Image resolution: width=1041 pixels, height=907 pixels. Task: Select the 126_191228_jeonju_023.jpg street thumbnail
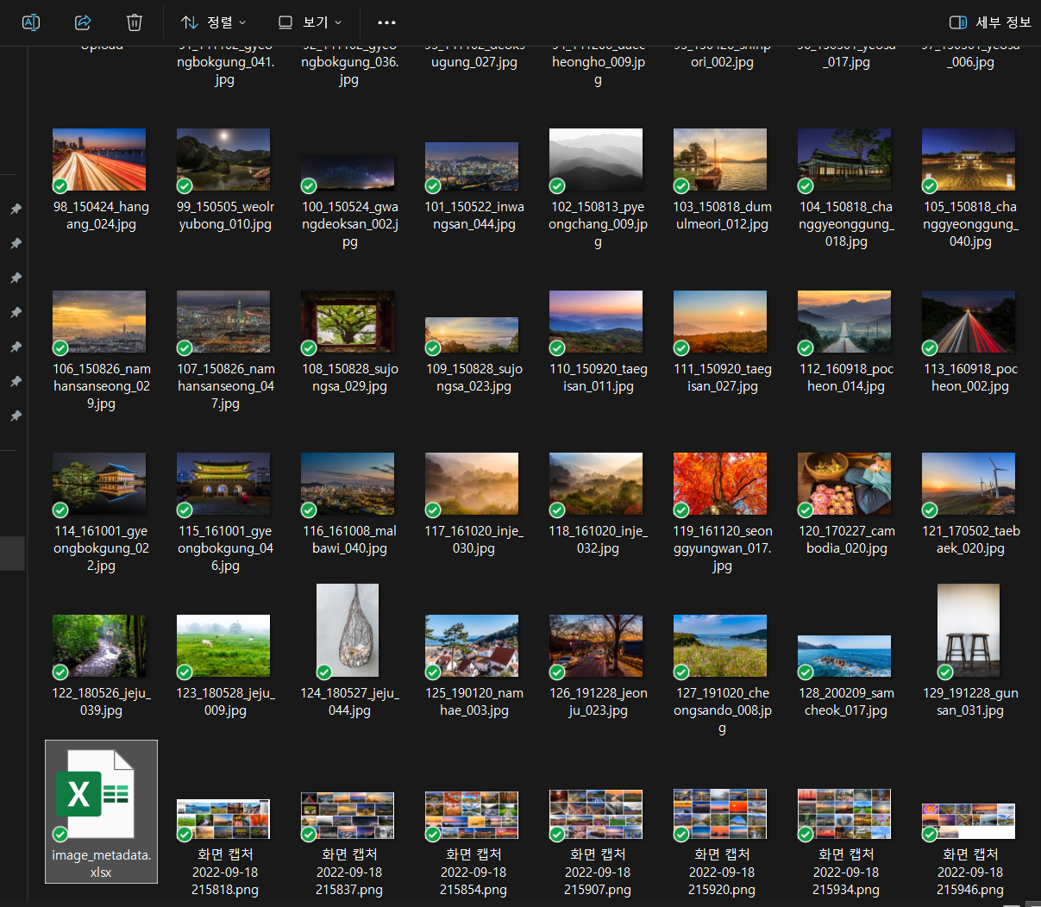coord(596,646)
